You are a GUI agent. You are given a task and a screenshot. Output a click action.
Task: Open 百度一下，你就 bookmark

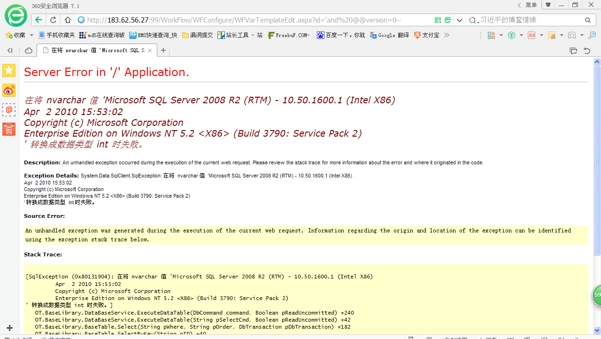(x=341, y=35)
